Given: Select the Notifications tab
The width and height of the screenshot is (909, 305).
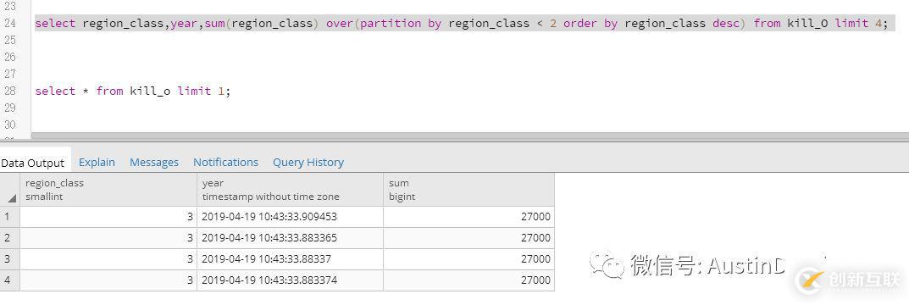Looking at the screenshot, I should point(225,163).
